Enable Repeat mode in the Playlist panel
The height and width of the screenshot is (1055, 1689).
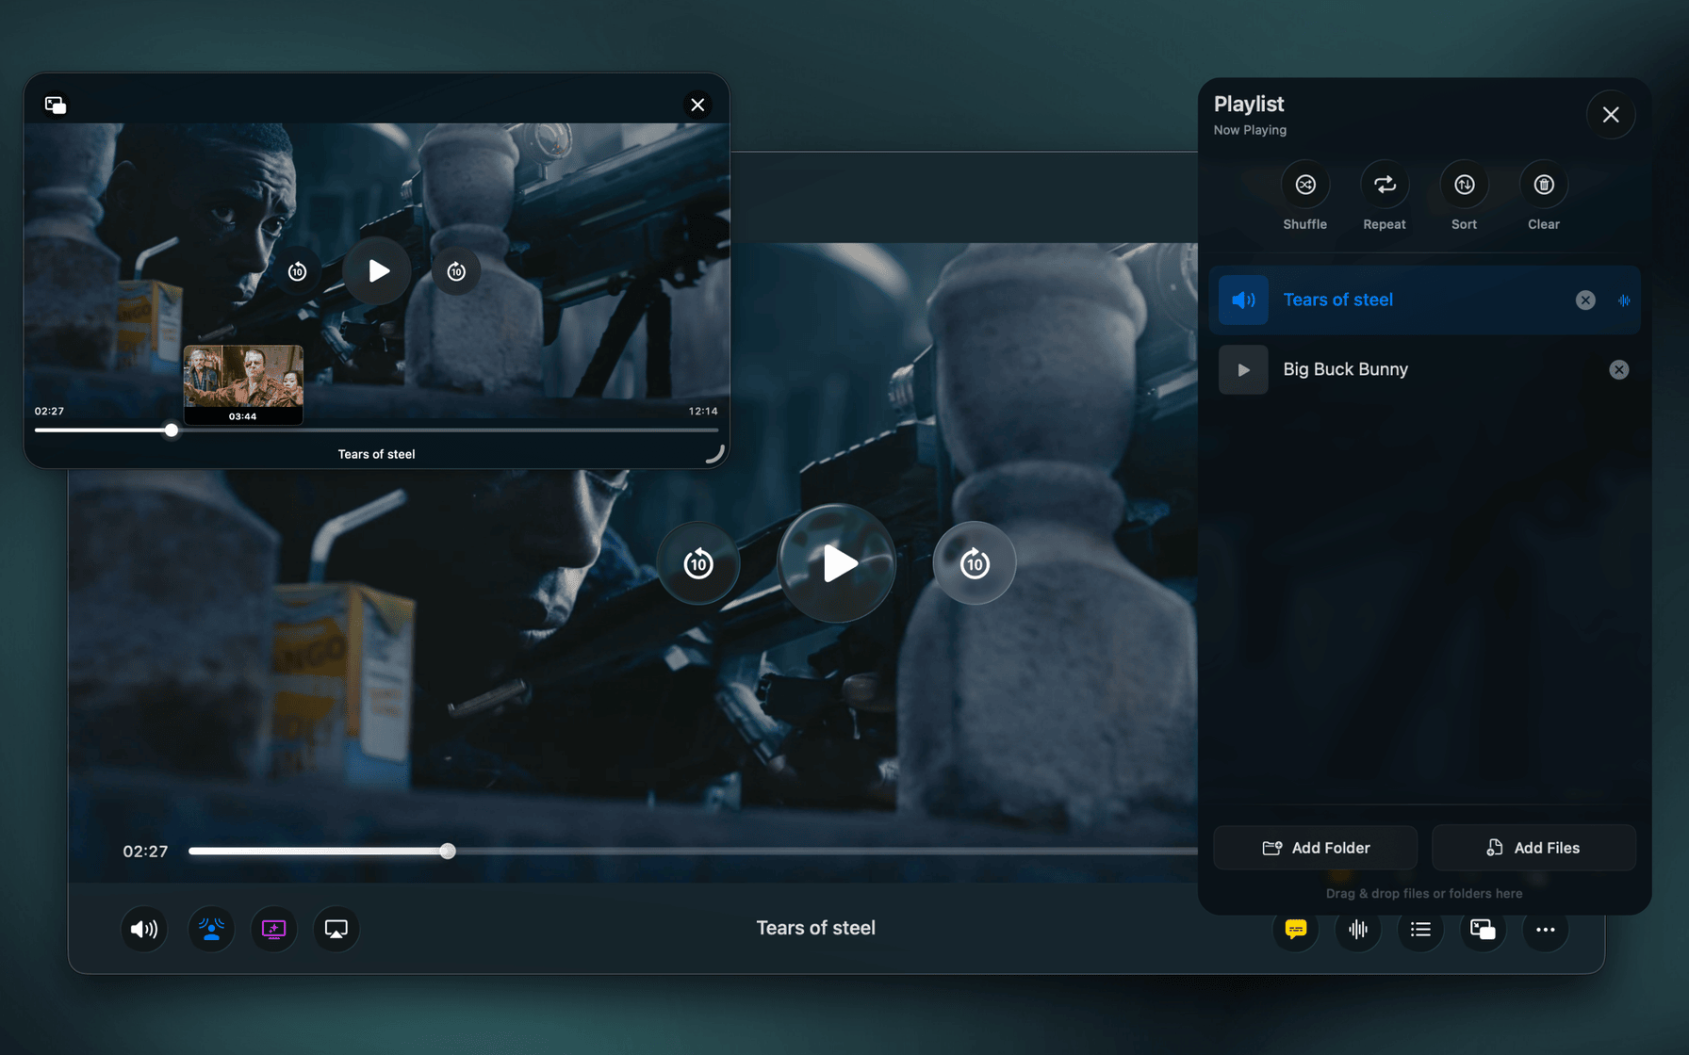coord(1385,184)
